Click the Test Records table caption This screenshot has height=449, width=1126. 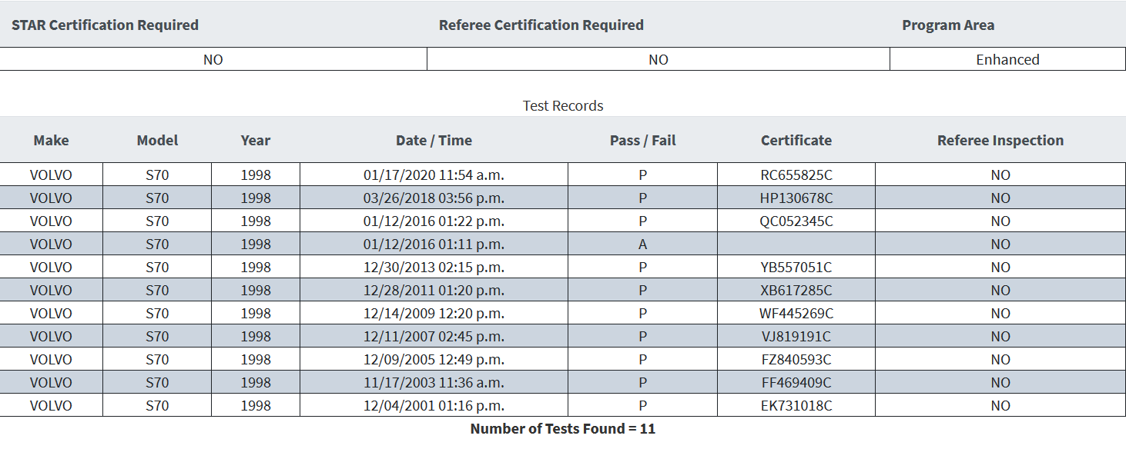(x=562, y=105)
